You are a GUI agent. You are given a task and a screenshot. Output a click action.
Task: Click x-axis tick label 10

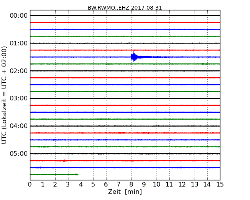[157, 185]
